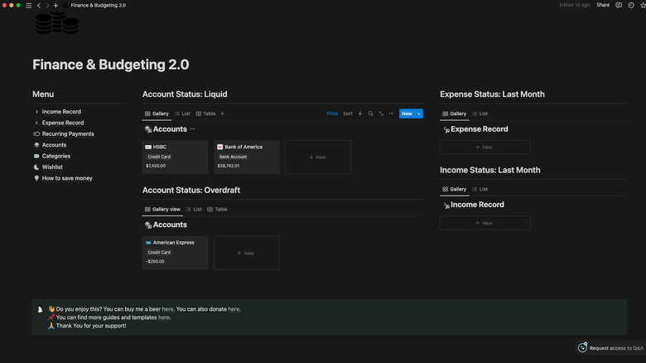Open the automations lightning bolt icon
Viewport: 646px width, 363px height.
click(359, 114)
